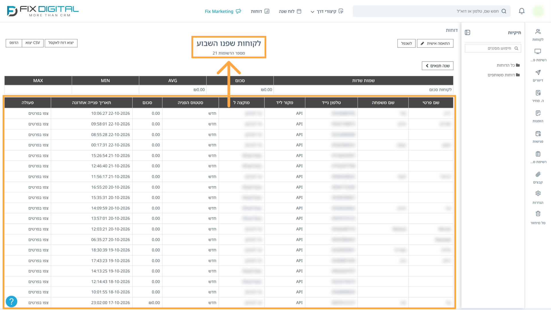Screen dimensions: 551x310
Task: Collapse the folders panel icon
Action: pyautogui.click(x=467, y=32)
